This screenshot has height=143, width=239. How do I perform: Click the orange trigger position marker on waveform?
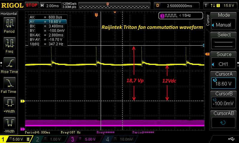(x=96, y=15)
